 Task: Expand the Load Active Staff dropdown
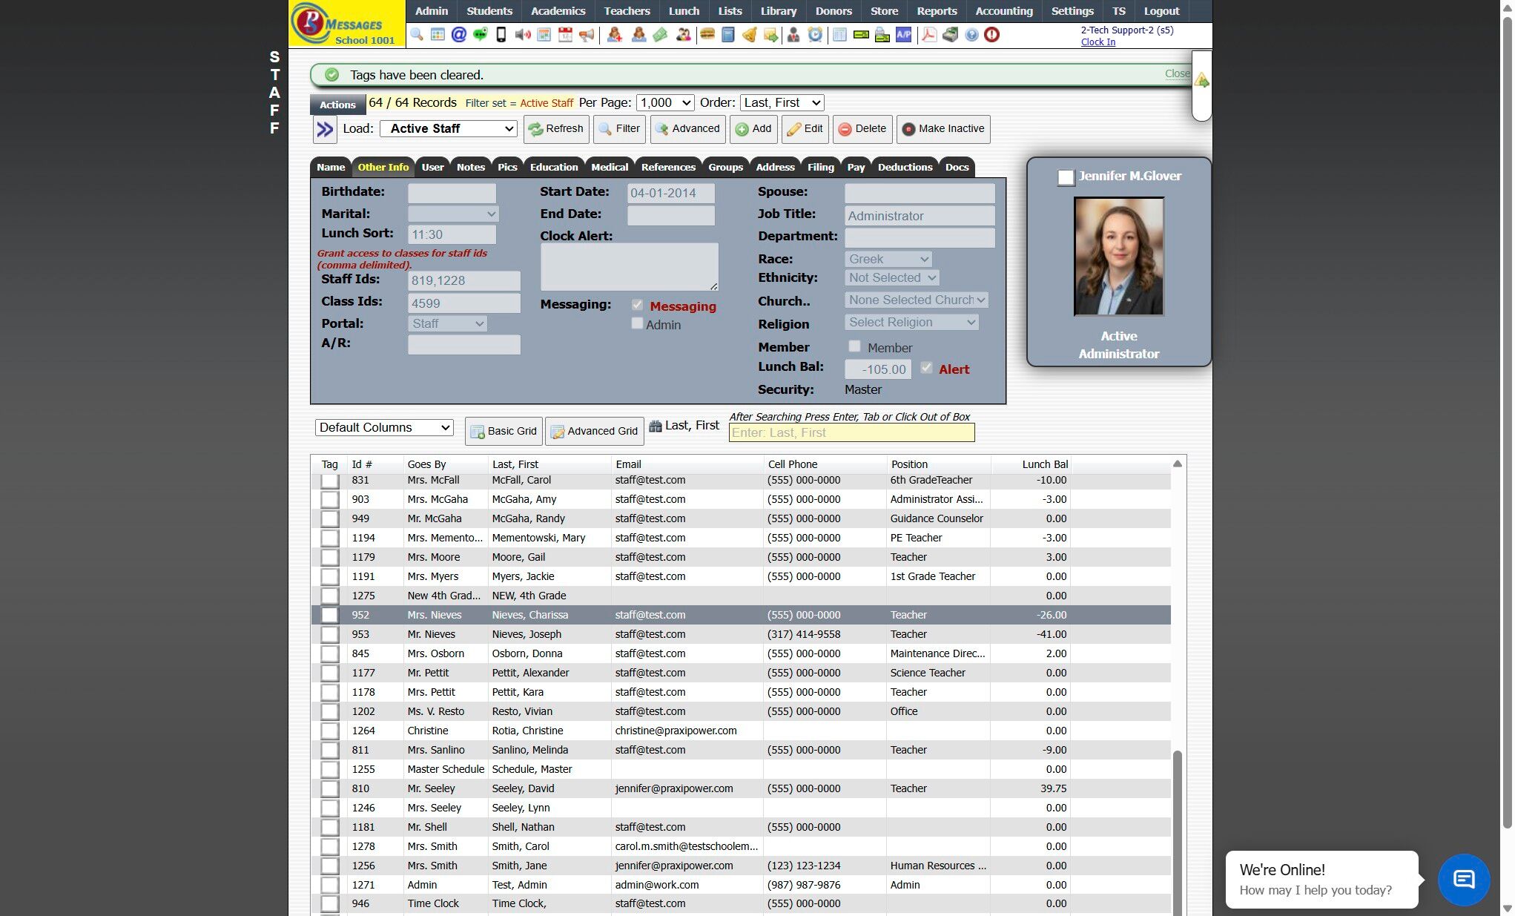point(449,128)
